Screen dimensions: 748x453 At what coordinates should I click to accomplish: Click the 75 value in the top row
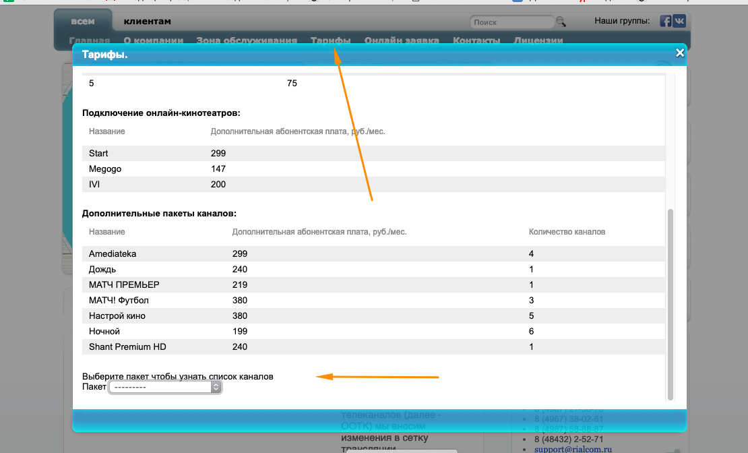292,83
